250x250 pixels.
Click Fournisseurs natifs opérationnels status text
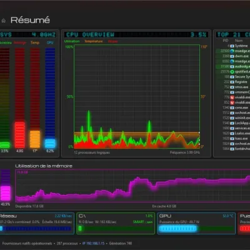27,243
